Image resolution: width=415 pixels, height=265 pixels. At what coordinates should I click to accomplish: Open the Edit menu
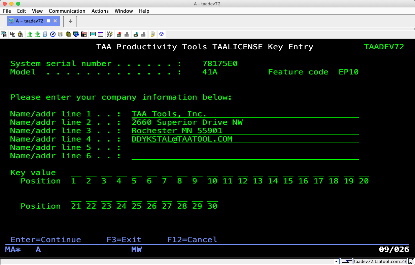point(22,11)
